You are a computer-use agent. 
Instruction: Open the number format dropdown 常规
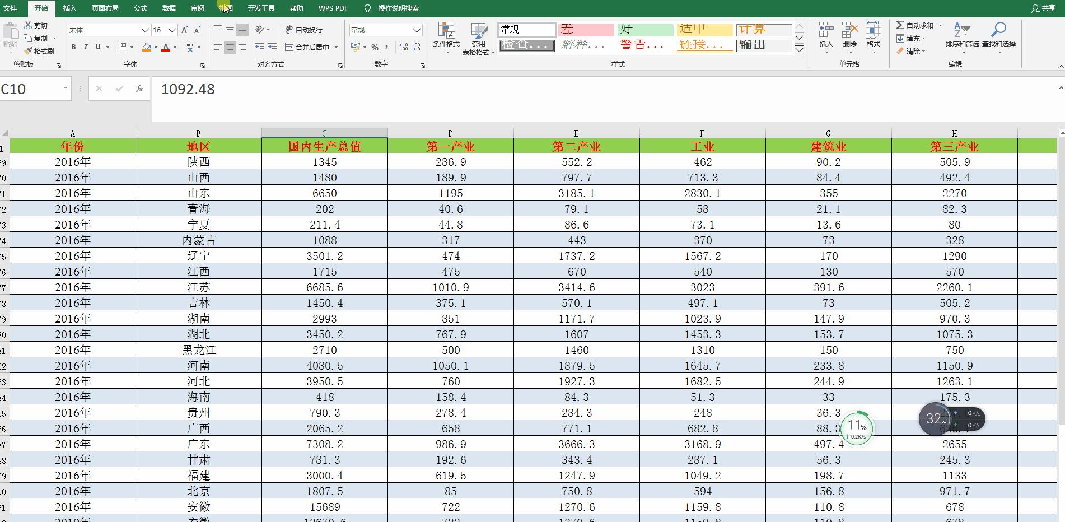417,30
